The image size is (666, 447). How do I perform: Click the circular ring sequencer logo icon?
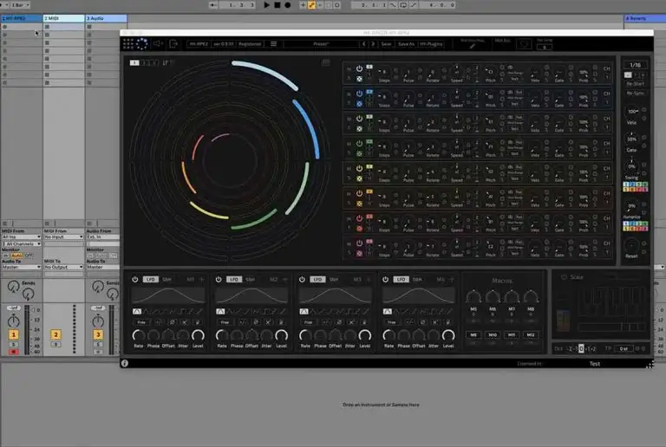(142, 43)
